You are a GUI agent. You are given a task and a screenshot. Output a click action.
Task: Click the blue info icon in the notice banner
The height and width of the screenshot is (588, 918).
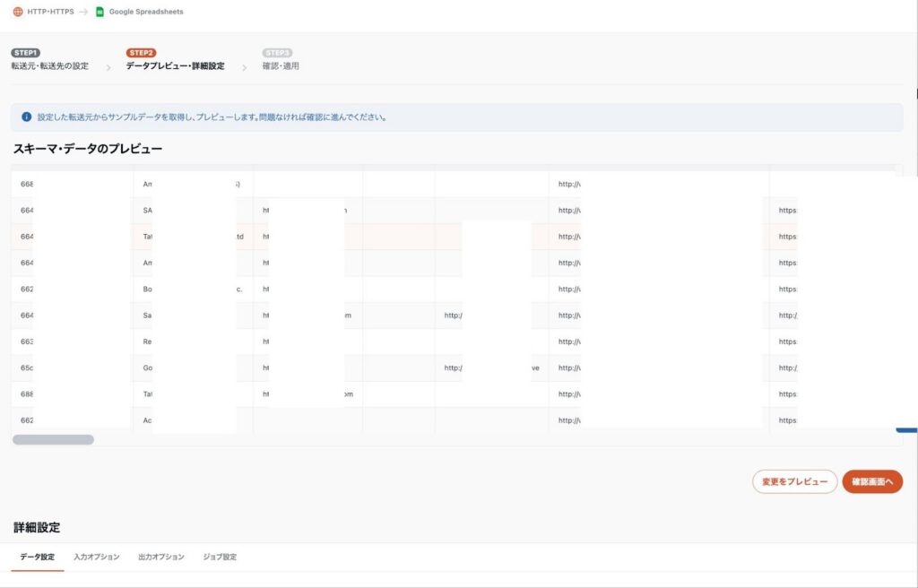tap(27, 117)
